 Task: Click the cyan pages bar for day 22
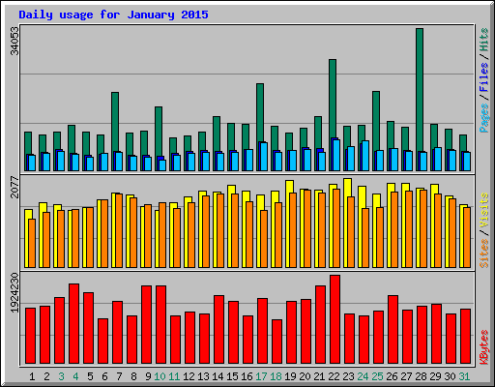click(x=336, y=155)
